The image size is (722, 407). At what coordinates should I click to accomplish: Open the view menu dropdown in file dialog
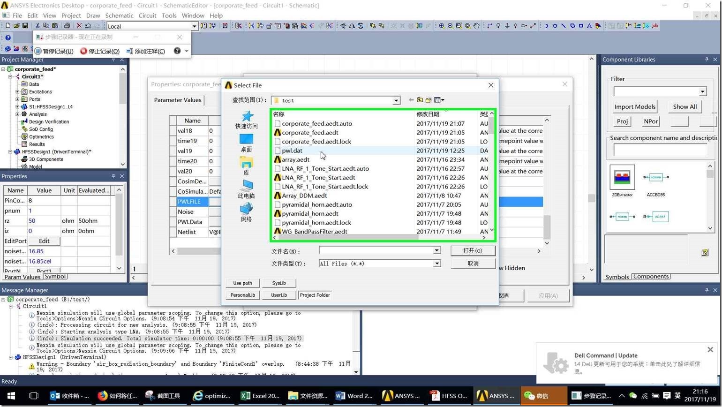[439, 100]
